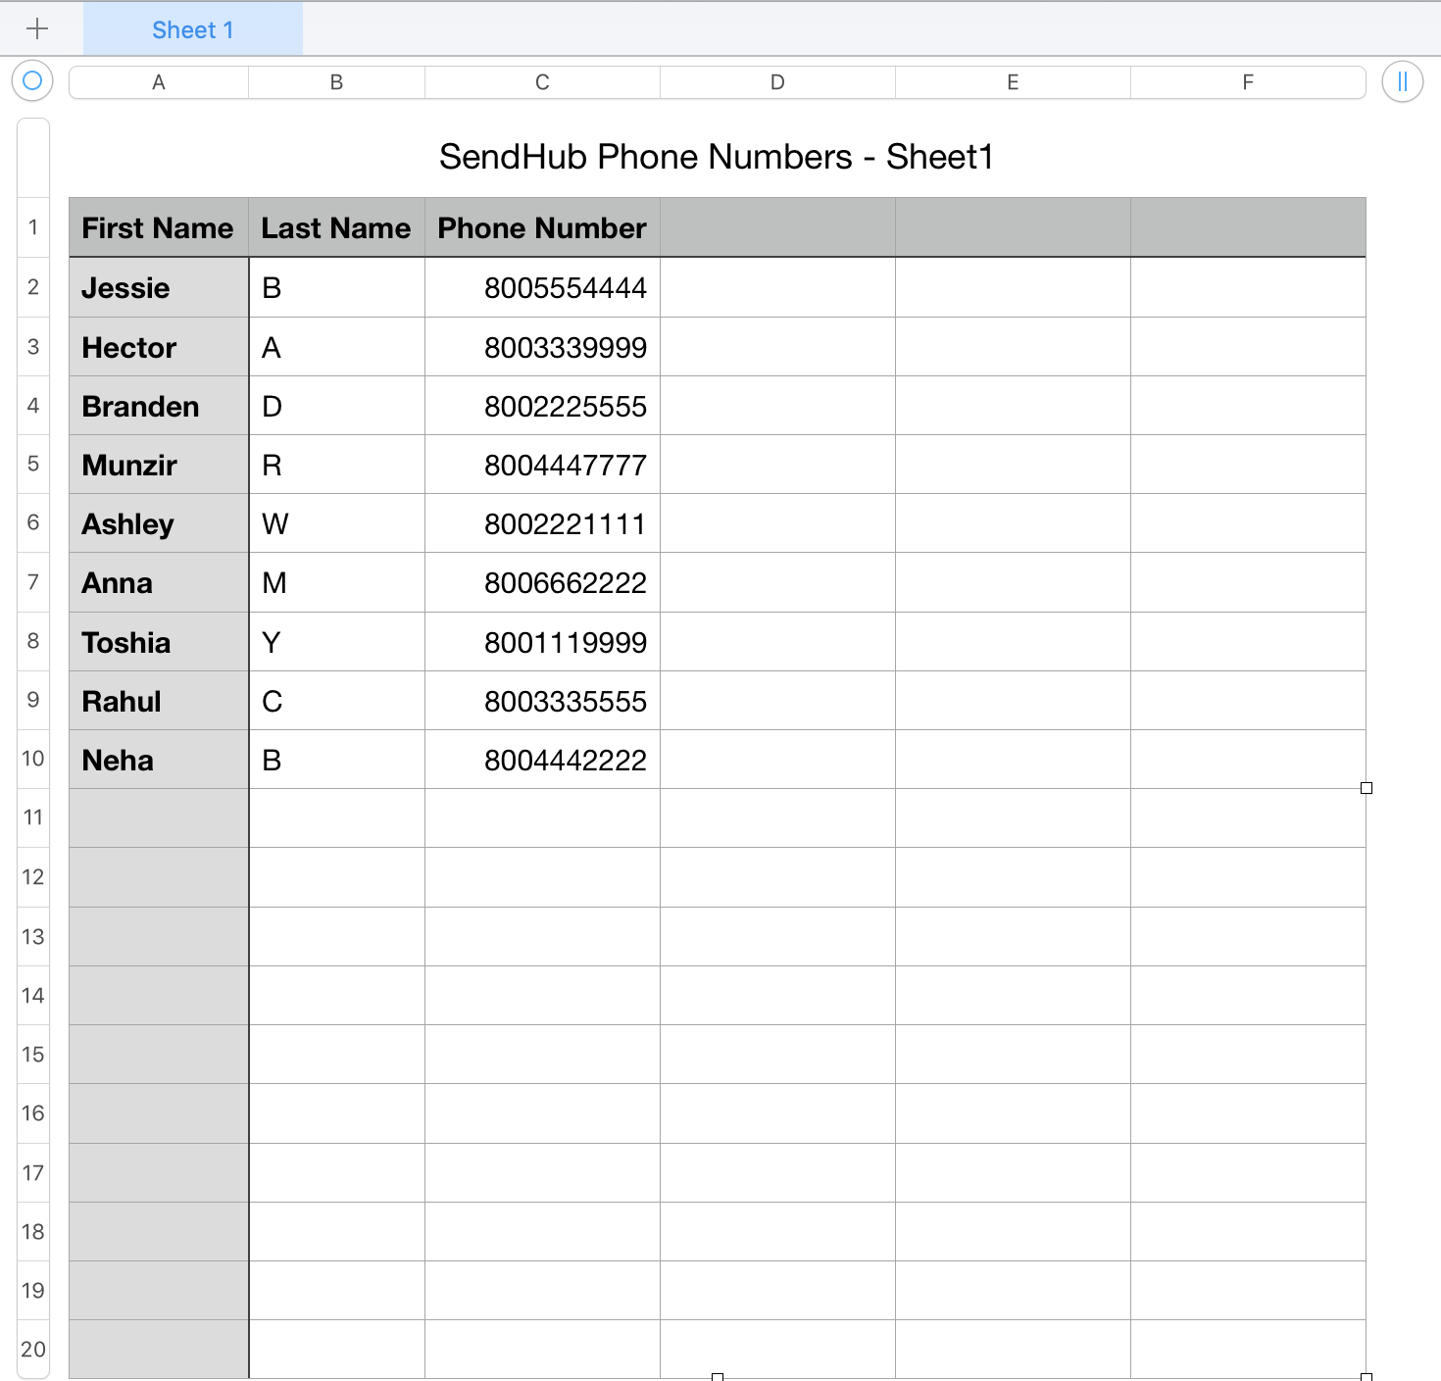Select phone number 8002225555
The height and width of the screenshot is (1381, 1441).
point(542,406)
